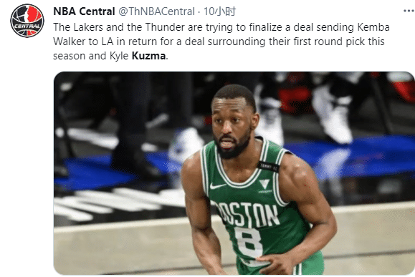Click the Nike swoosh on the jersey

(x=218, y=186)
